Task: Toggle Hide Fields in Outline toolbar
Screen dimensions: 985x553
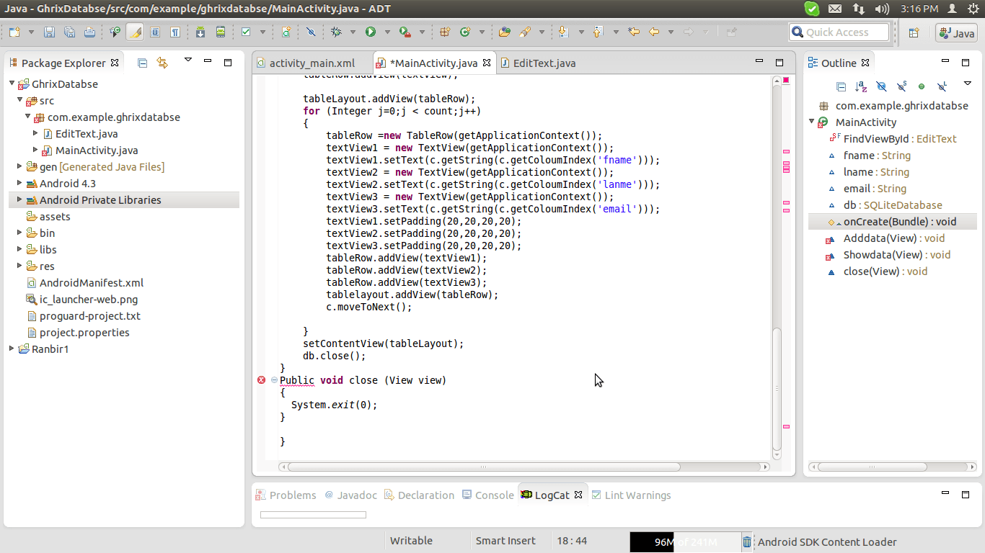Action: [x=881, y=86]
